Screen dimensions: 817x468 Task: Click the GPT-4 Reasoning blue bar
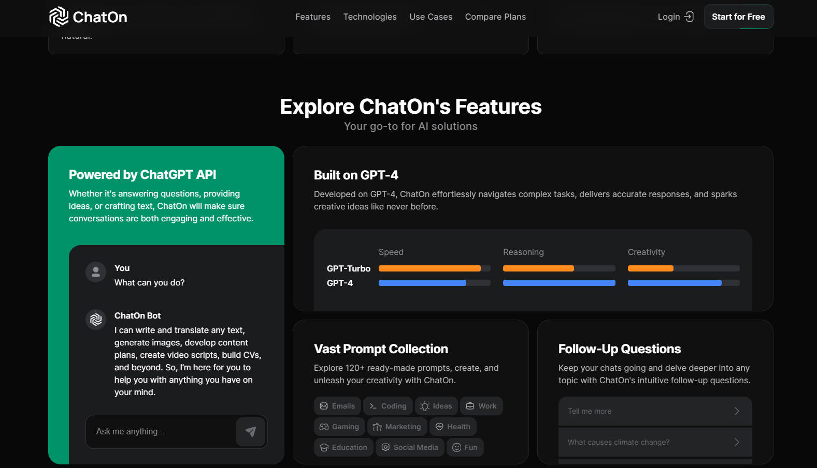pos(559,283)
